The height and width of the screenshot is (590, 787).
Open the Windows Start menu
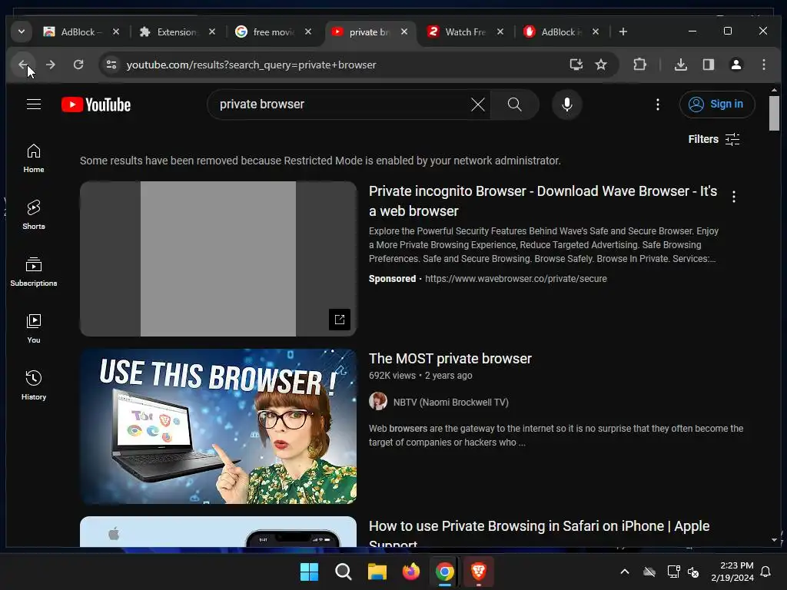309,572
